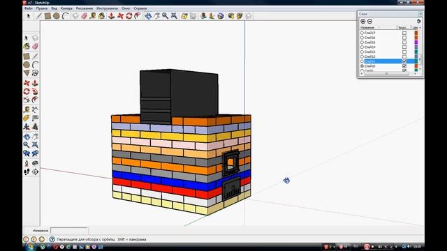Click the Walk footprints tool in left toolbar

pos(27,172)
